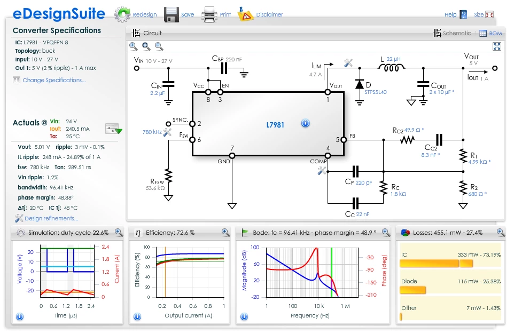
Task: Click the L7981 info icon
Action: 305,123
